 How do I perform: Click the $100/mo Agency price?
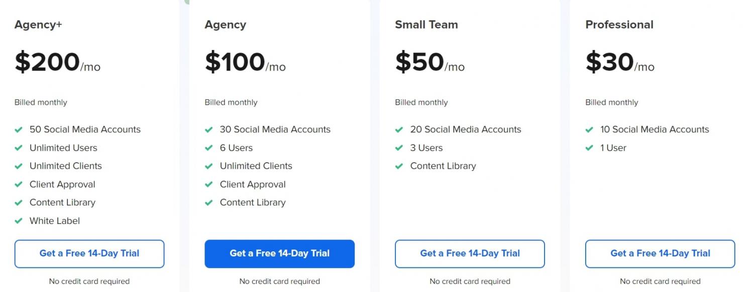click(x=245, y=63)
